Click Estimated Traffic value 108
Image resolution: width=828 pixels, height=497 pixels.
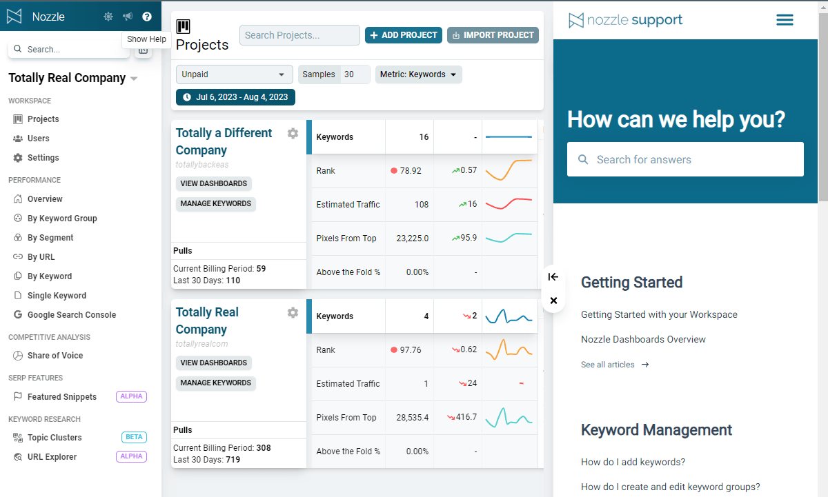tap(421, 205)
